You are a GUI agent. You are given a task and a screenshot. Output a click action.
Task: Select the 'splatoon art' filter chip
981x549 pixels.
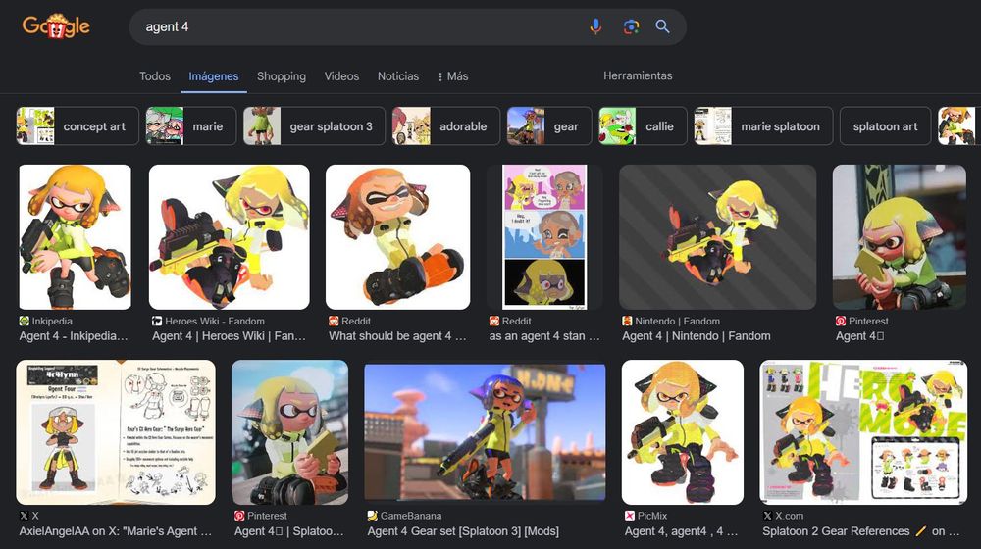coord(885,125)
